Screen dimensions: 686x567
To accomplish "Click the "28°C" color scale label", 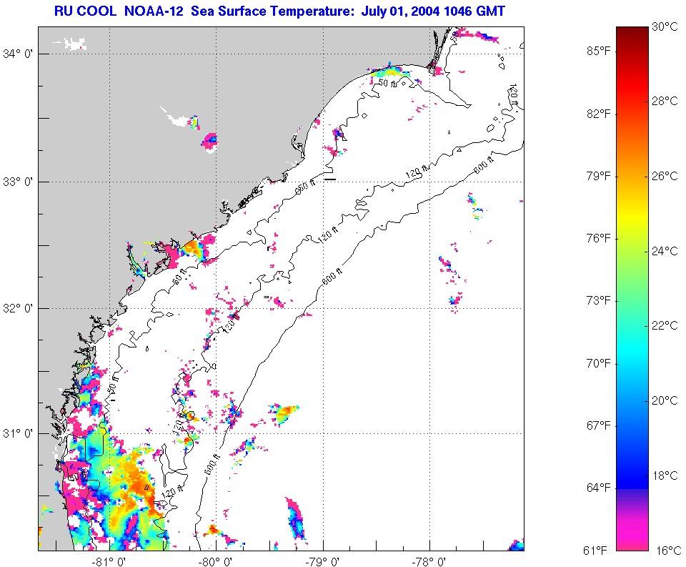I will [x=665, y=101].
